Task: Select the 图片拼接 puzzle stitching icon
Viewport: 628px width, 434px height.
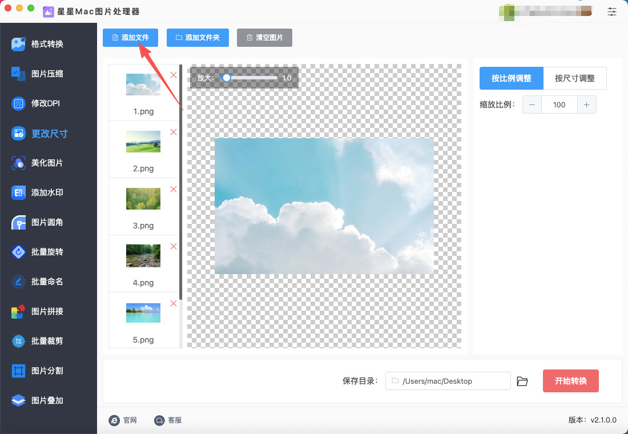Action: 18,311
